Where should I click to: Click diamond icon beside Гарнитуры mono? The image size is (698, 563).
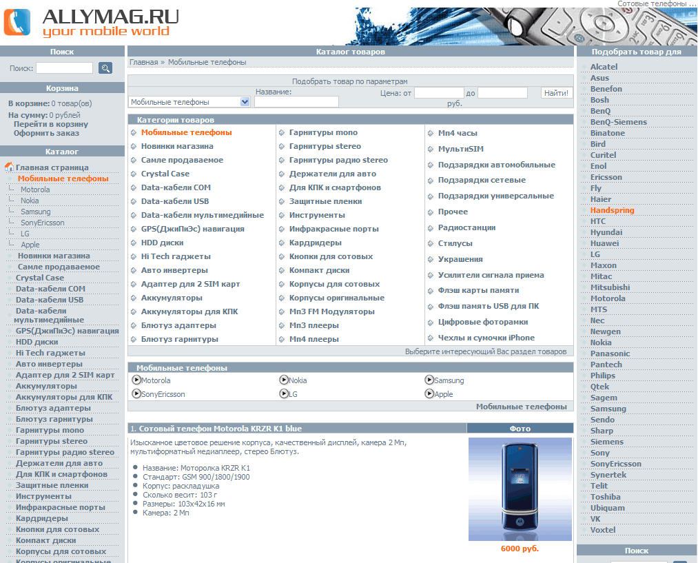click(x=282, y=132)
